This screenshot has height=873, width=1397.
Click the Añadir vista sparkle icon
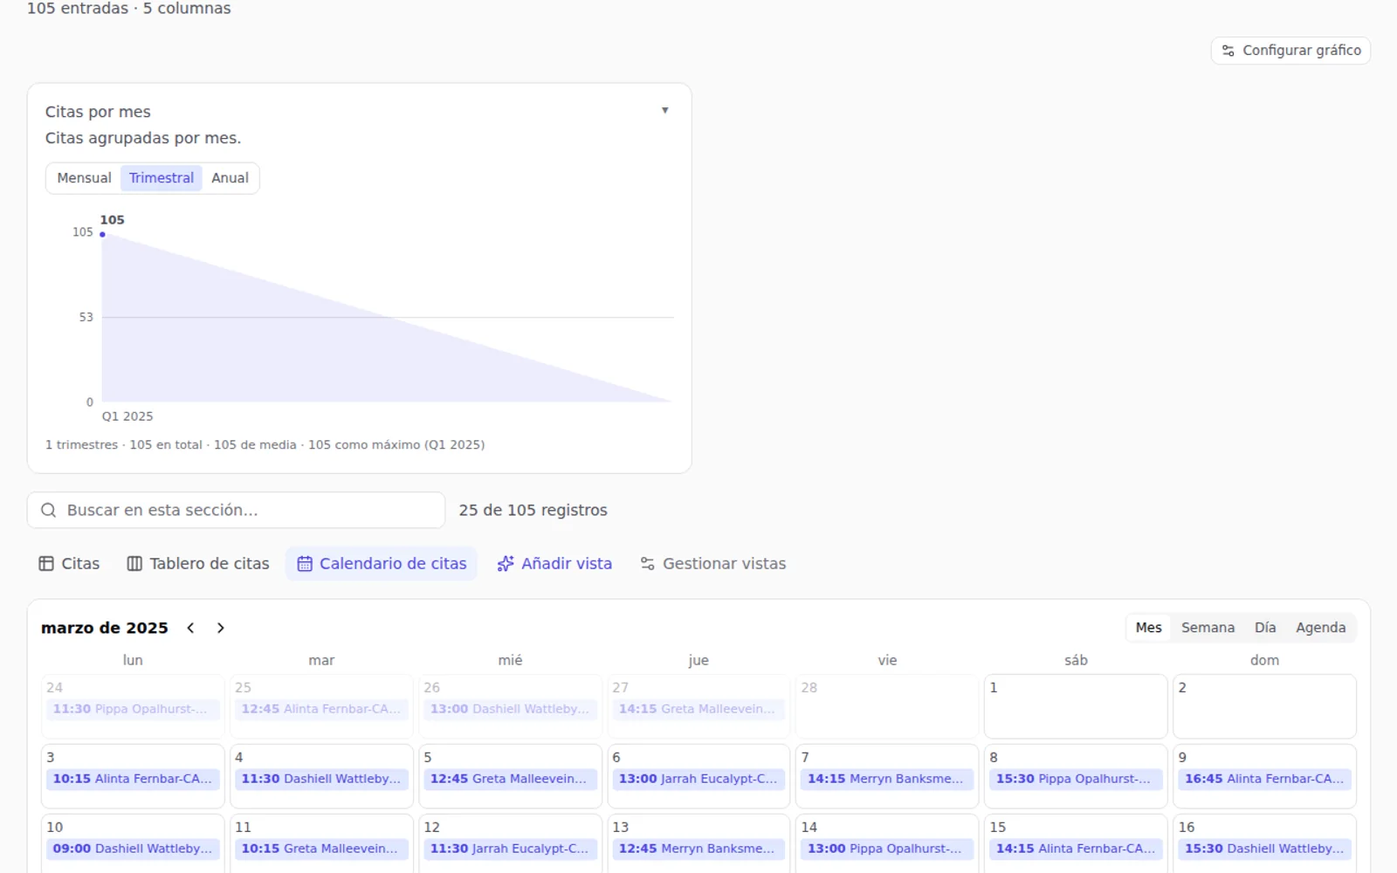point(506,564)
